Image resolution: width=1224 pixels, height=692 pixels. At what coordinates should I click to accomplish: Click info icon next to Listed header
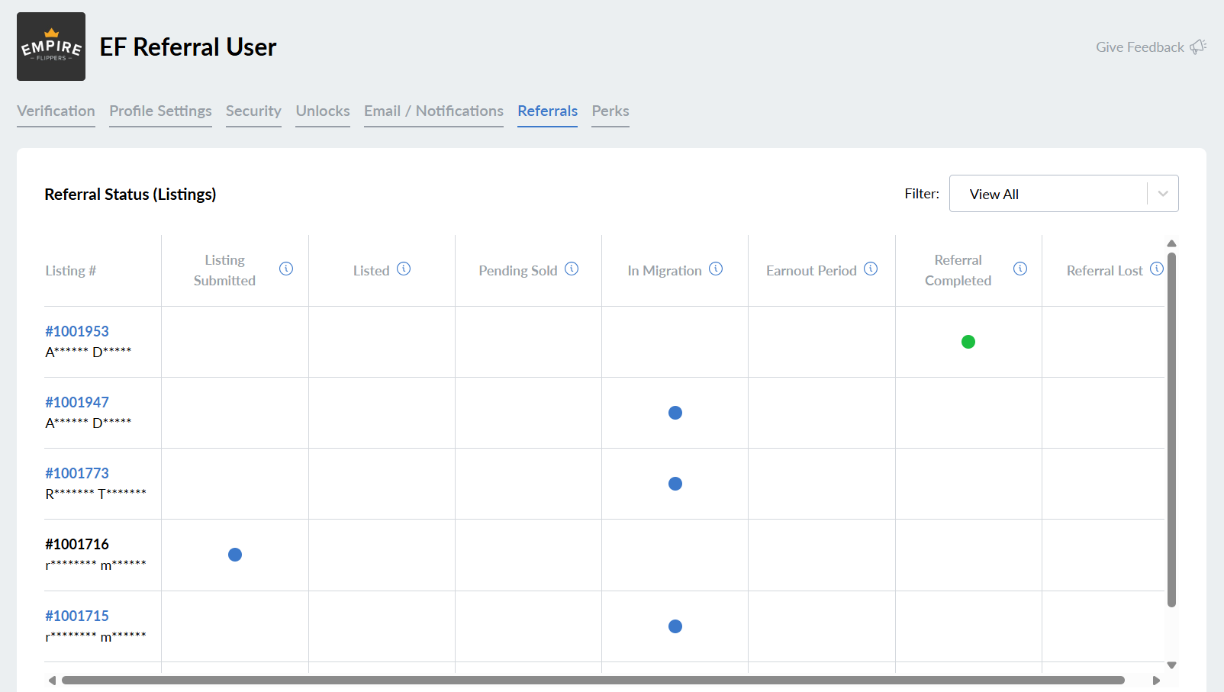404,269
